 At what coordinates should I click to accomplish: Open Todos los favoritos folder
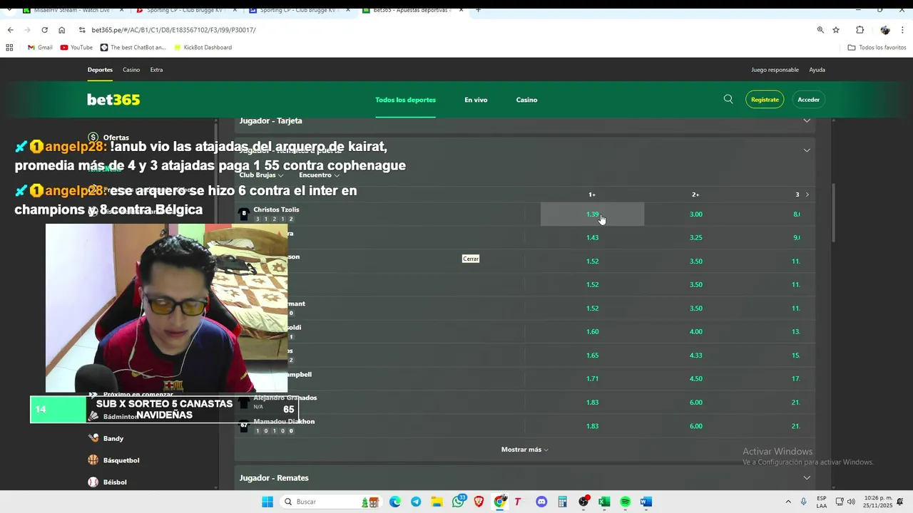pos(877,48)
